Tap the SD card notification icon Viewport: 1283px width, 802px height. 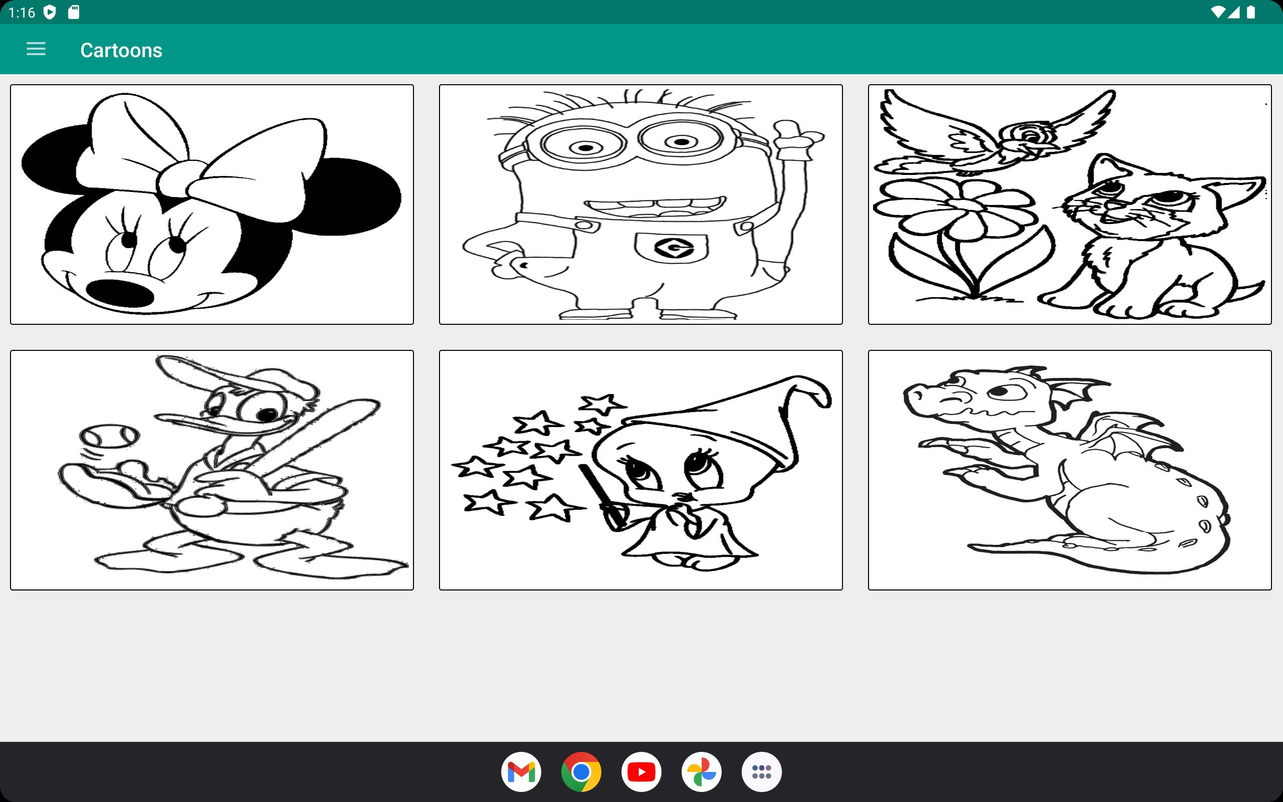click(x=74, y=12)
